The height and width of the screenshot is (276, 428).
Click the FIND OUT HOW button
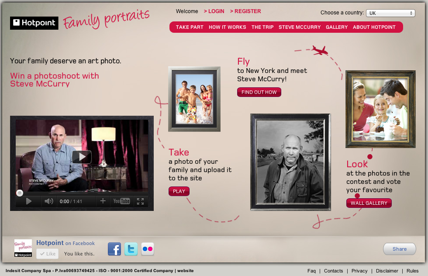pos(259,92)
